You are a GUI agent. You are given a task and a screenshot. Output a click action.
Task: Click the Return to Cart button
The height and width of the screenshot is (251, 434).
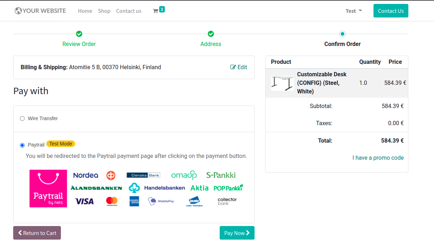37,233
